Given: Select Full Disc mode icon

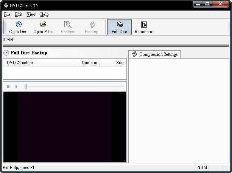Looking at the screenshot, I should click(119, 25).
